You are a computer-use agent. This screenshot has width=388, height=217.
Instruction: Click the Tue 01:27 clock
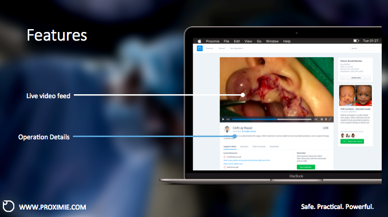click(x=370, y=41)
